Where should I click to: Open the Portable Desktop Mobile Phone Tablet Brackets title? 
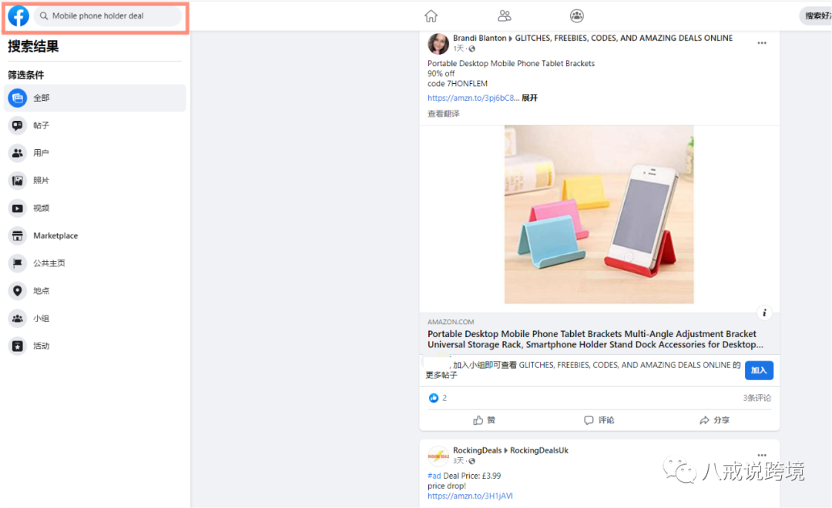tap(595, 339)
